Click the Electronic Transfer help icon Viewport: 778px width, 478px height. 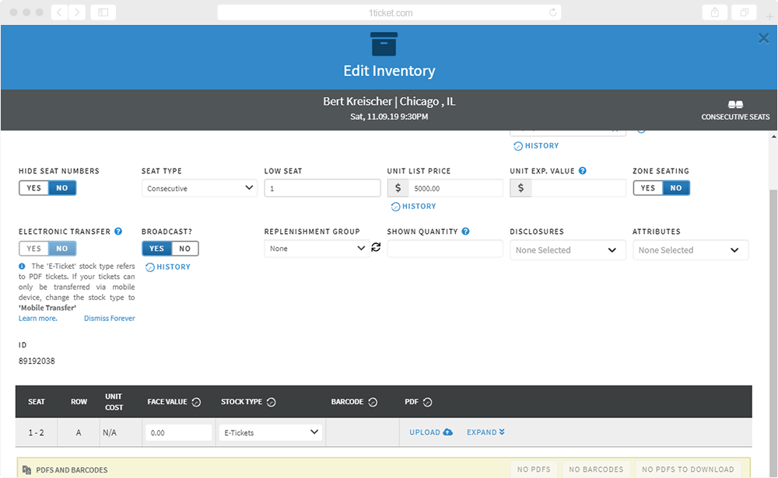tap(118, 231)
